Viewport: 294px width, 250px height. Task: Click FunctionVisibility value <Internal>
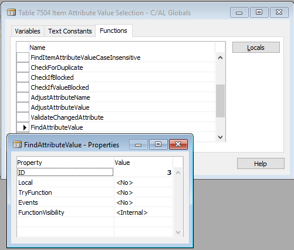pyautogui.click(x=132, y=212)
